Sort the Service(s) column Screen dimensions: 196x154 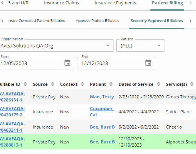[192, 84]
